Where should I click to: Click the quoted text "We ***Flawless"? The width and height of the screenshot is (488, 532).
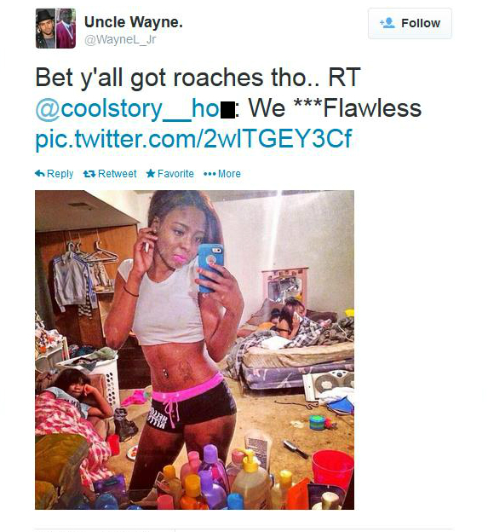click(x=335, y=108)
